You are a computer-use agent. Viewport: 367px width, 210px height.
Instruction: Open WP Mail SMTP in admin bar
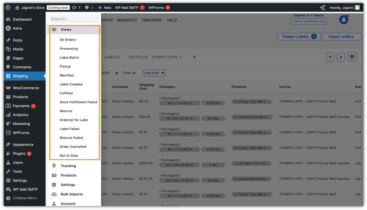pos(130,8)
